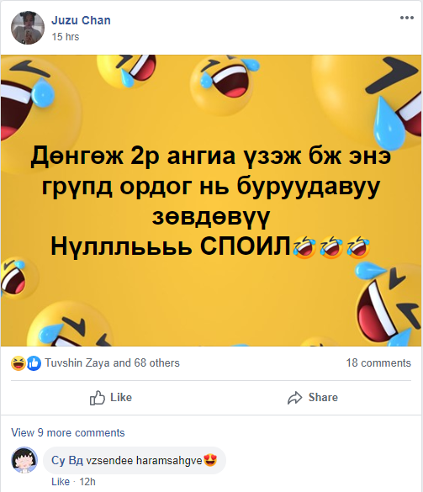Click the blue thumbs-up reaction icon
The height and width of the screenshot is (492, 423).
pos(34,363)
